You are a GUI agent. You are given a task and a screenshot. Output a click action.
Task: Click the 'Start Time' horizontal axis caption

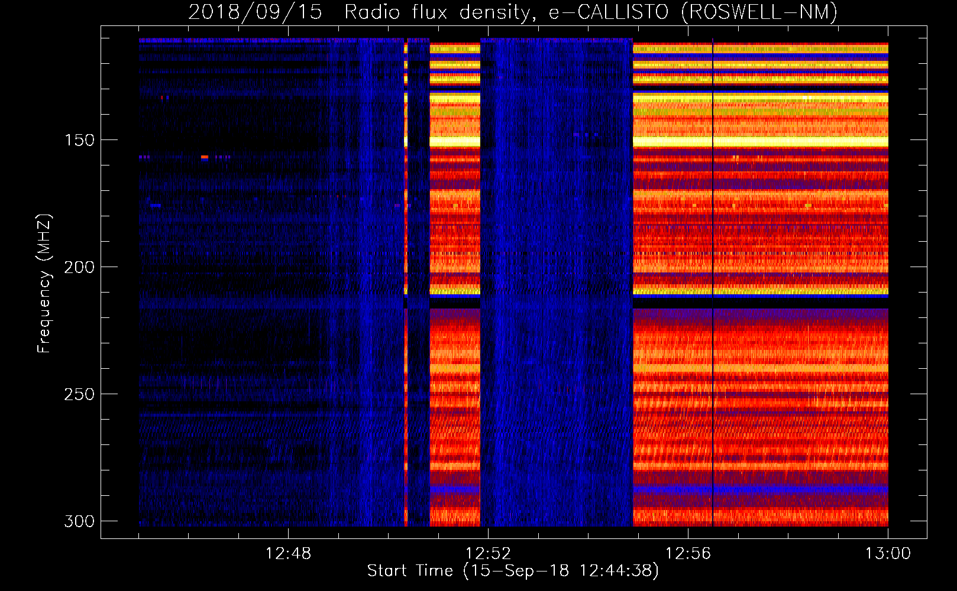513,571
